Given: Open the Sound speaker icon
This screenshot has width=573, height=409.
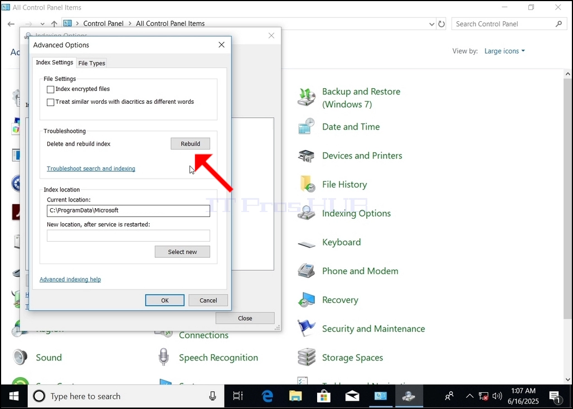Looking at the screenshot, I should click(20, 358).
